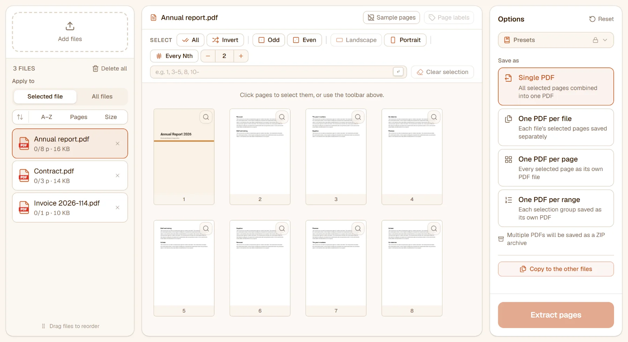Click the enter icon in range field
The height and width of the screenshot is (342, 628).
(398, 72)
